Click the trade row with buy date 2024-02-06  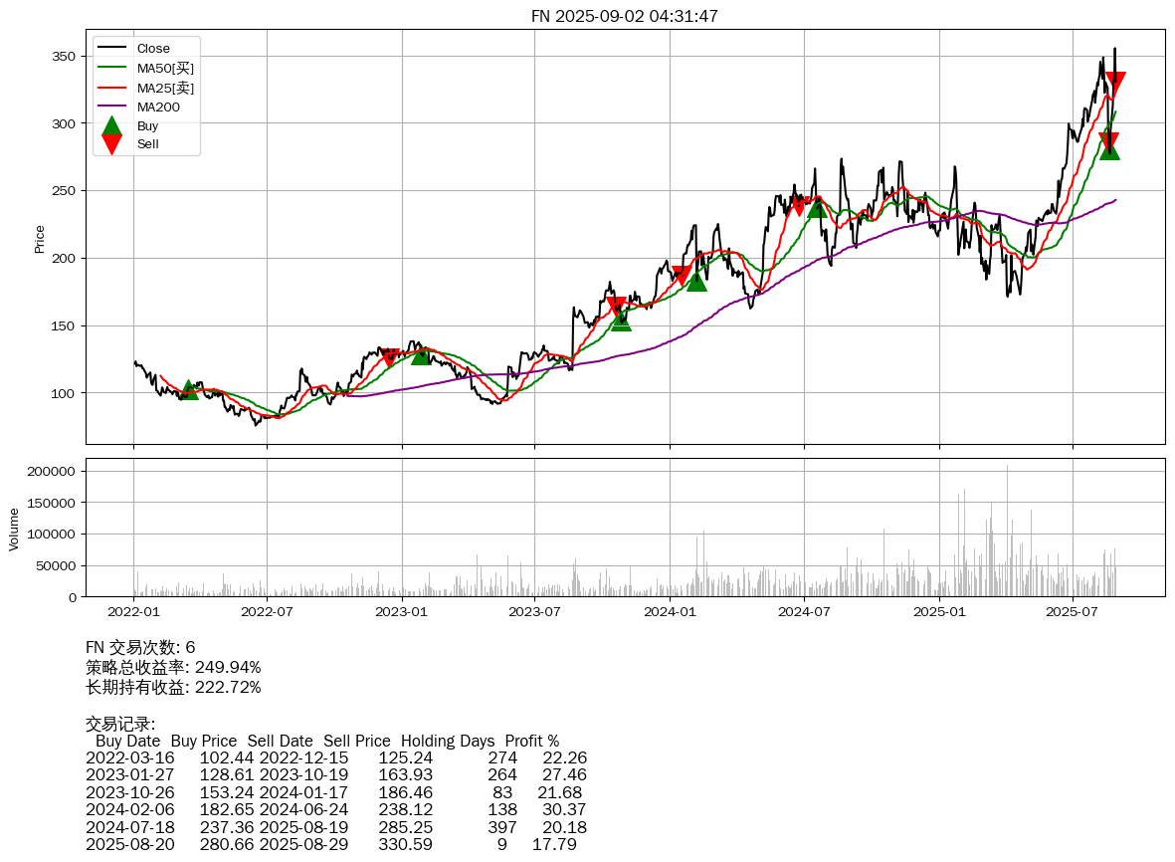pos(335,809)
